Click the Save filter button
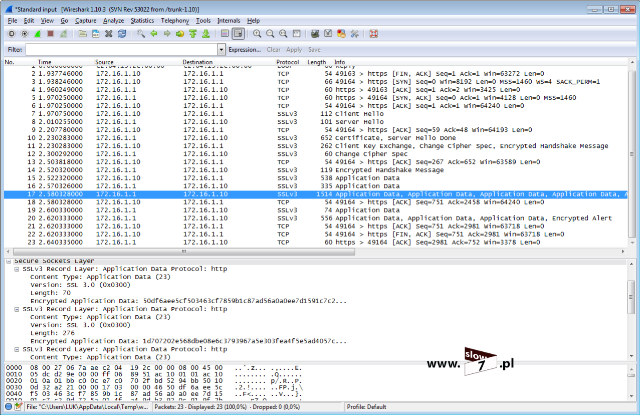This screenshot has width=640, height=415. 314,50
